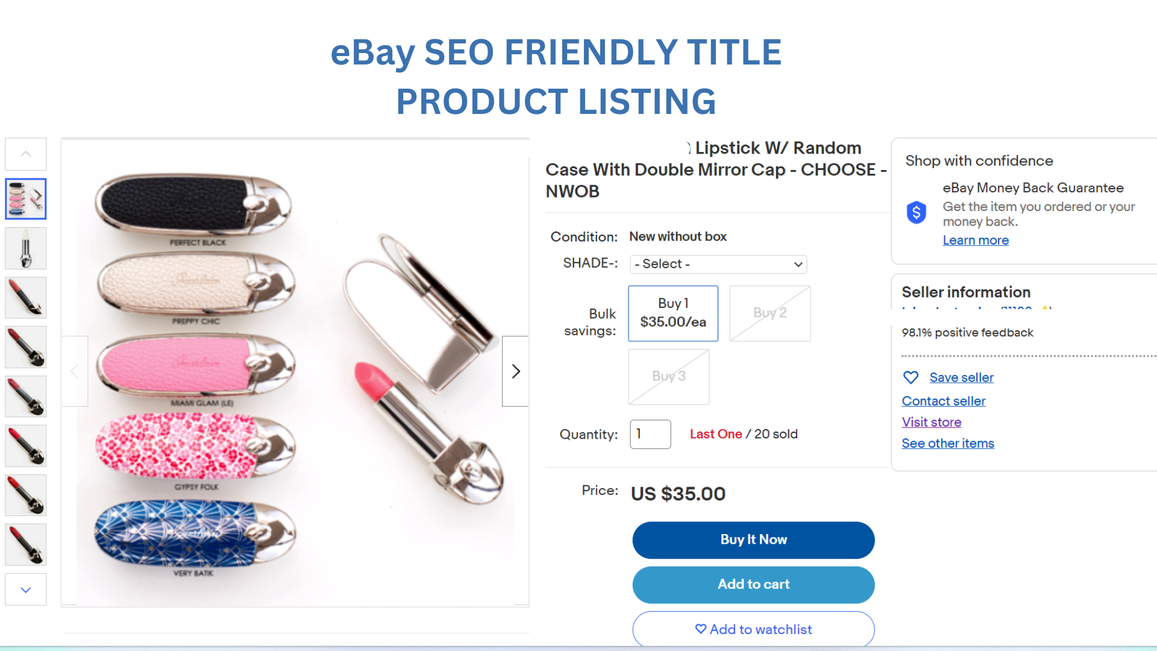Screen dimensions: 1157x651
Task: Add the item to watchlist
Action: pos(753,629)
